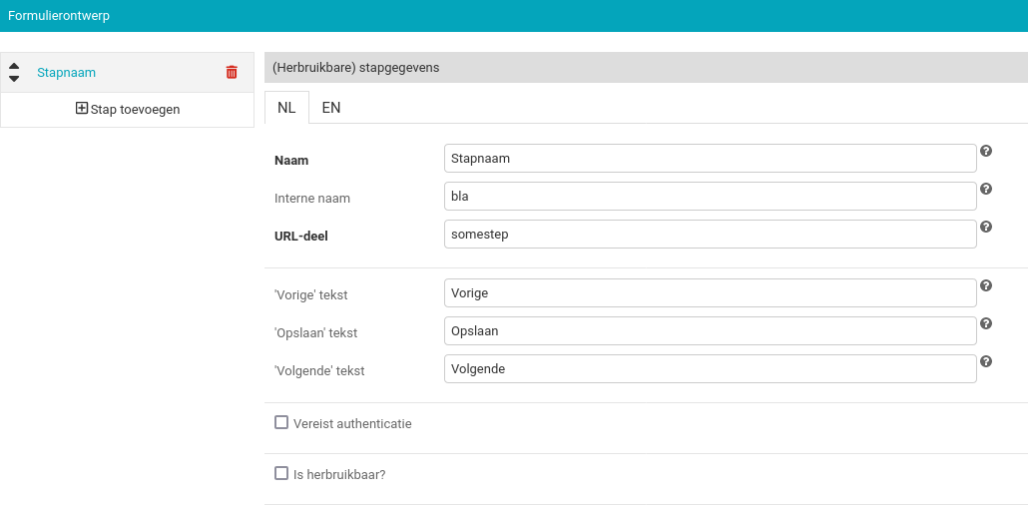Open the Stapnaam step link in sidebar
1028x515 pixels.
coord(66,72)
